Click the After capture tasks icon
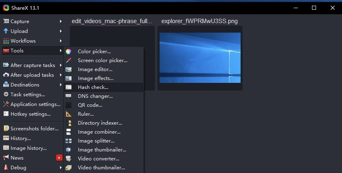 pyautogui.click(x=6, y=65)
